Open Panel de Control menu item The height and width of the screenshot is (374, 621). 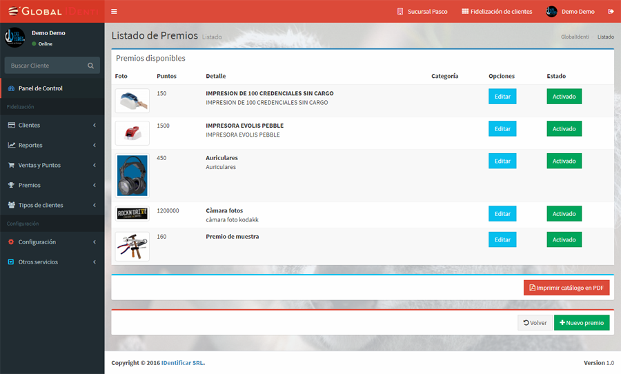point(40,88)
